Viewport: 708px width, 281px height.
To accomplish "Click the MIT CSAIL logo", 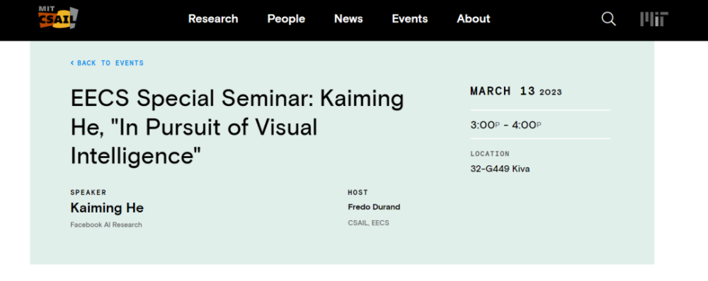I will (58, 18).
